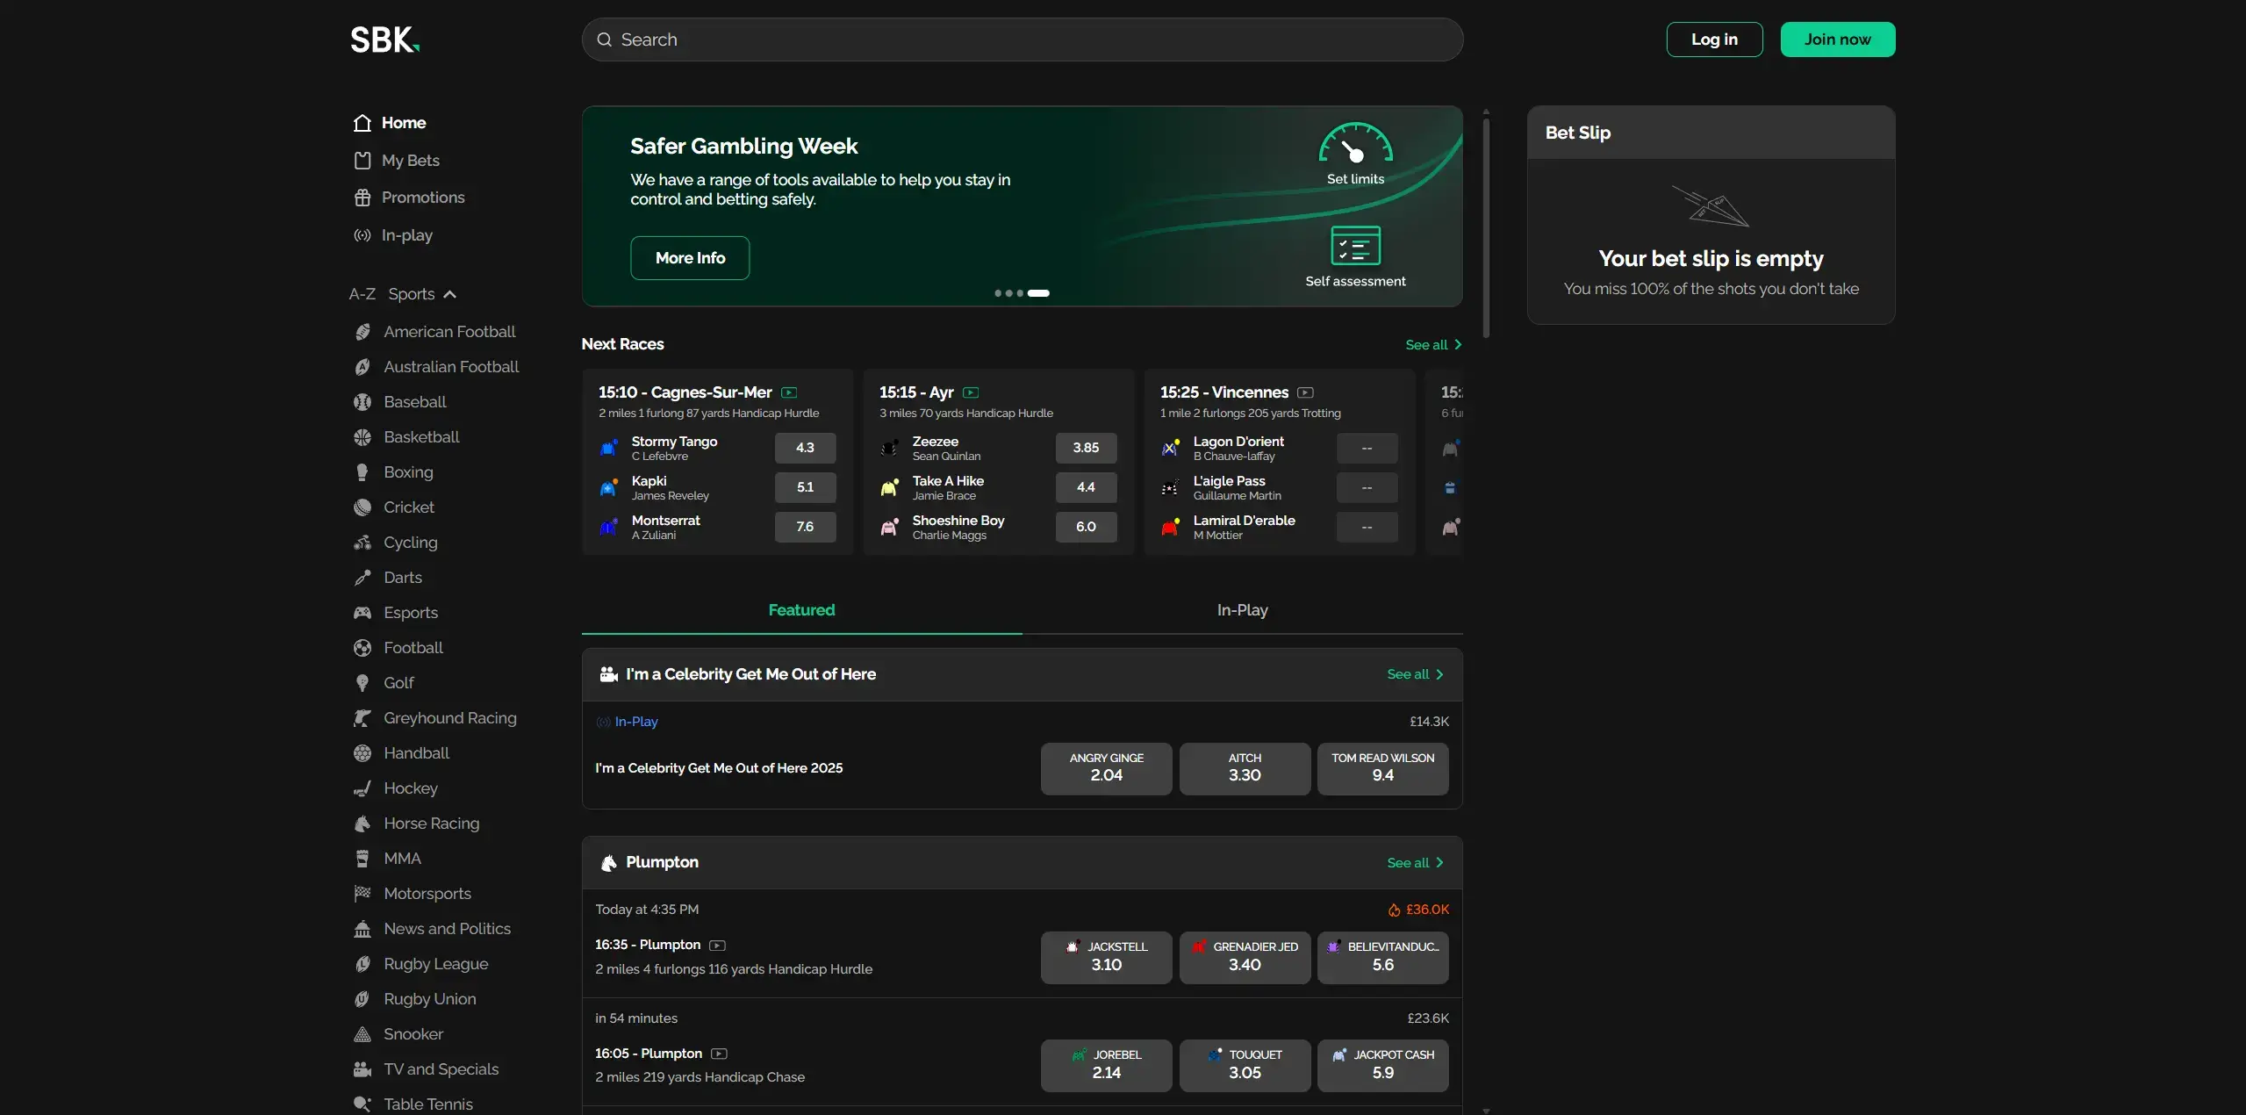Screen dimensions: 2246x1115
Task: Select Stormy Tango odds 4.3
Action: 805,448
